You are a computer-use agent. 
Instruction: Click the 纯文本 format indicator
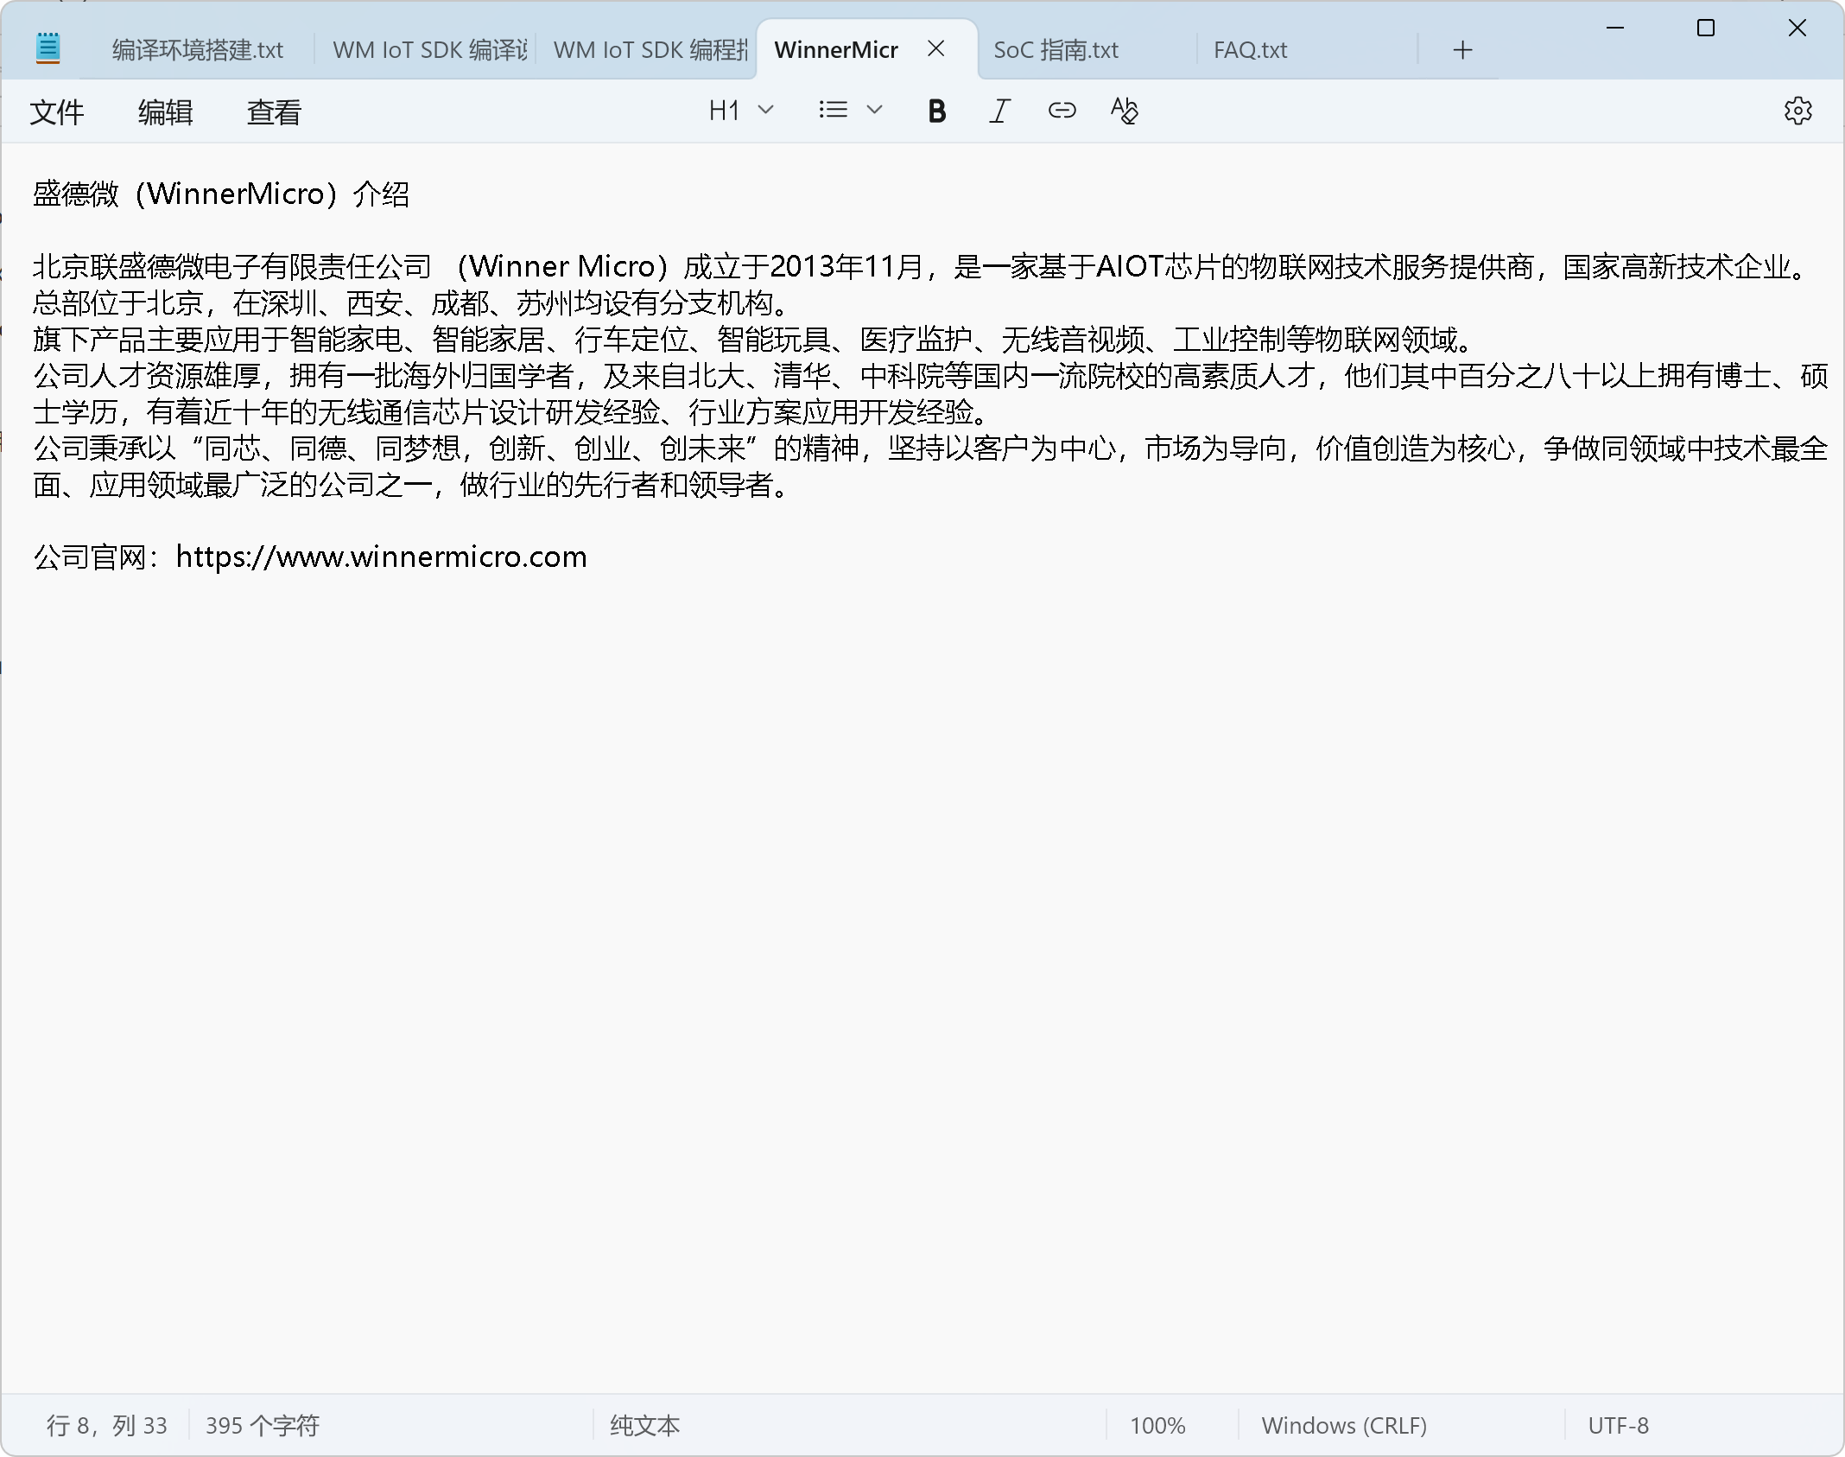[x=644, y=1425]
